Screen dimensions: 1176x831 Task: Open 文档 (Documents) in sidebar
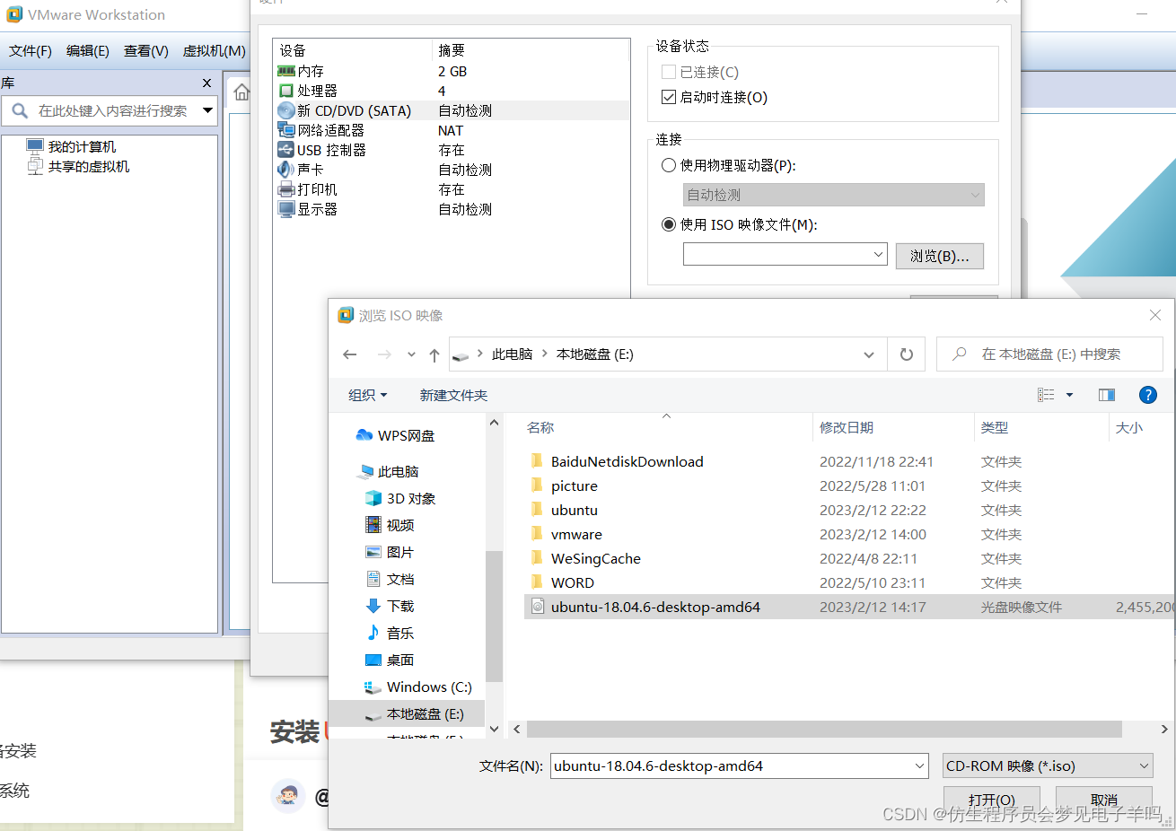390,579
